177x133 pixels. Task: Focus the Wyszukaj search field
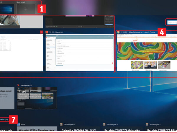click(x=172, y=22)
